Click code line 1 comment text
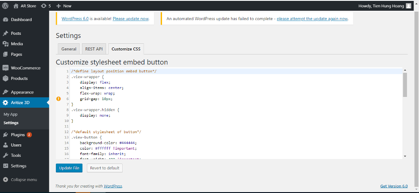 pyautogui.click(x=114, y=71)
